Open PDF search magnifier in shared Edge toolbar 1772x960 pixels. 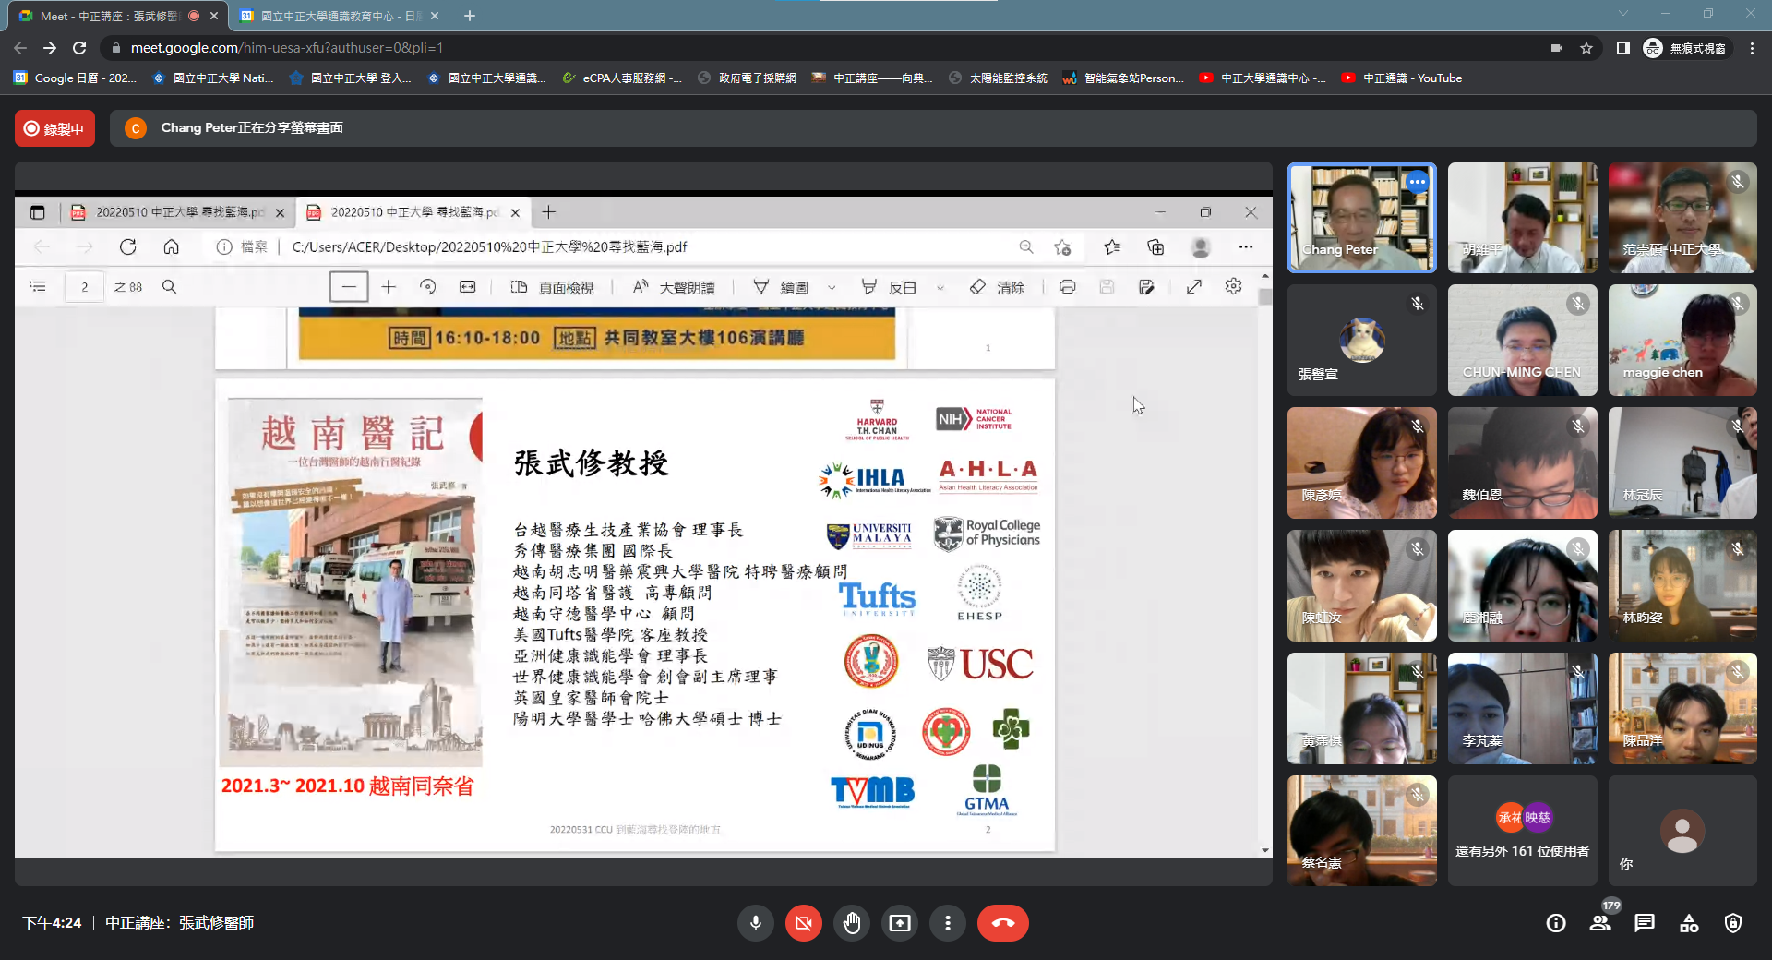(169, 287)
